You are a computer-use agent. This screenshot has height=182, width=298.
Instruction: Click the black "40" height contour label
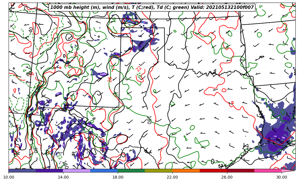coord(31,30)
